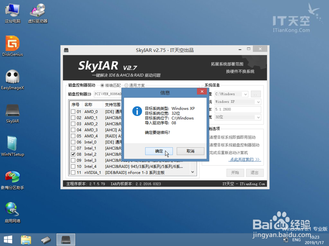
Task: Launch EasyImageX ghost icon
Action: point(13,79)
